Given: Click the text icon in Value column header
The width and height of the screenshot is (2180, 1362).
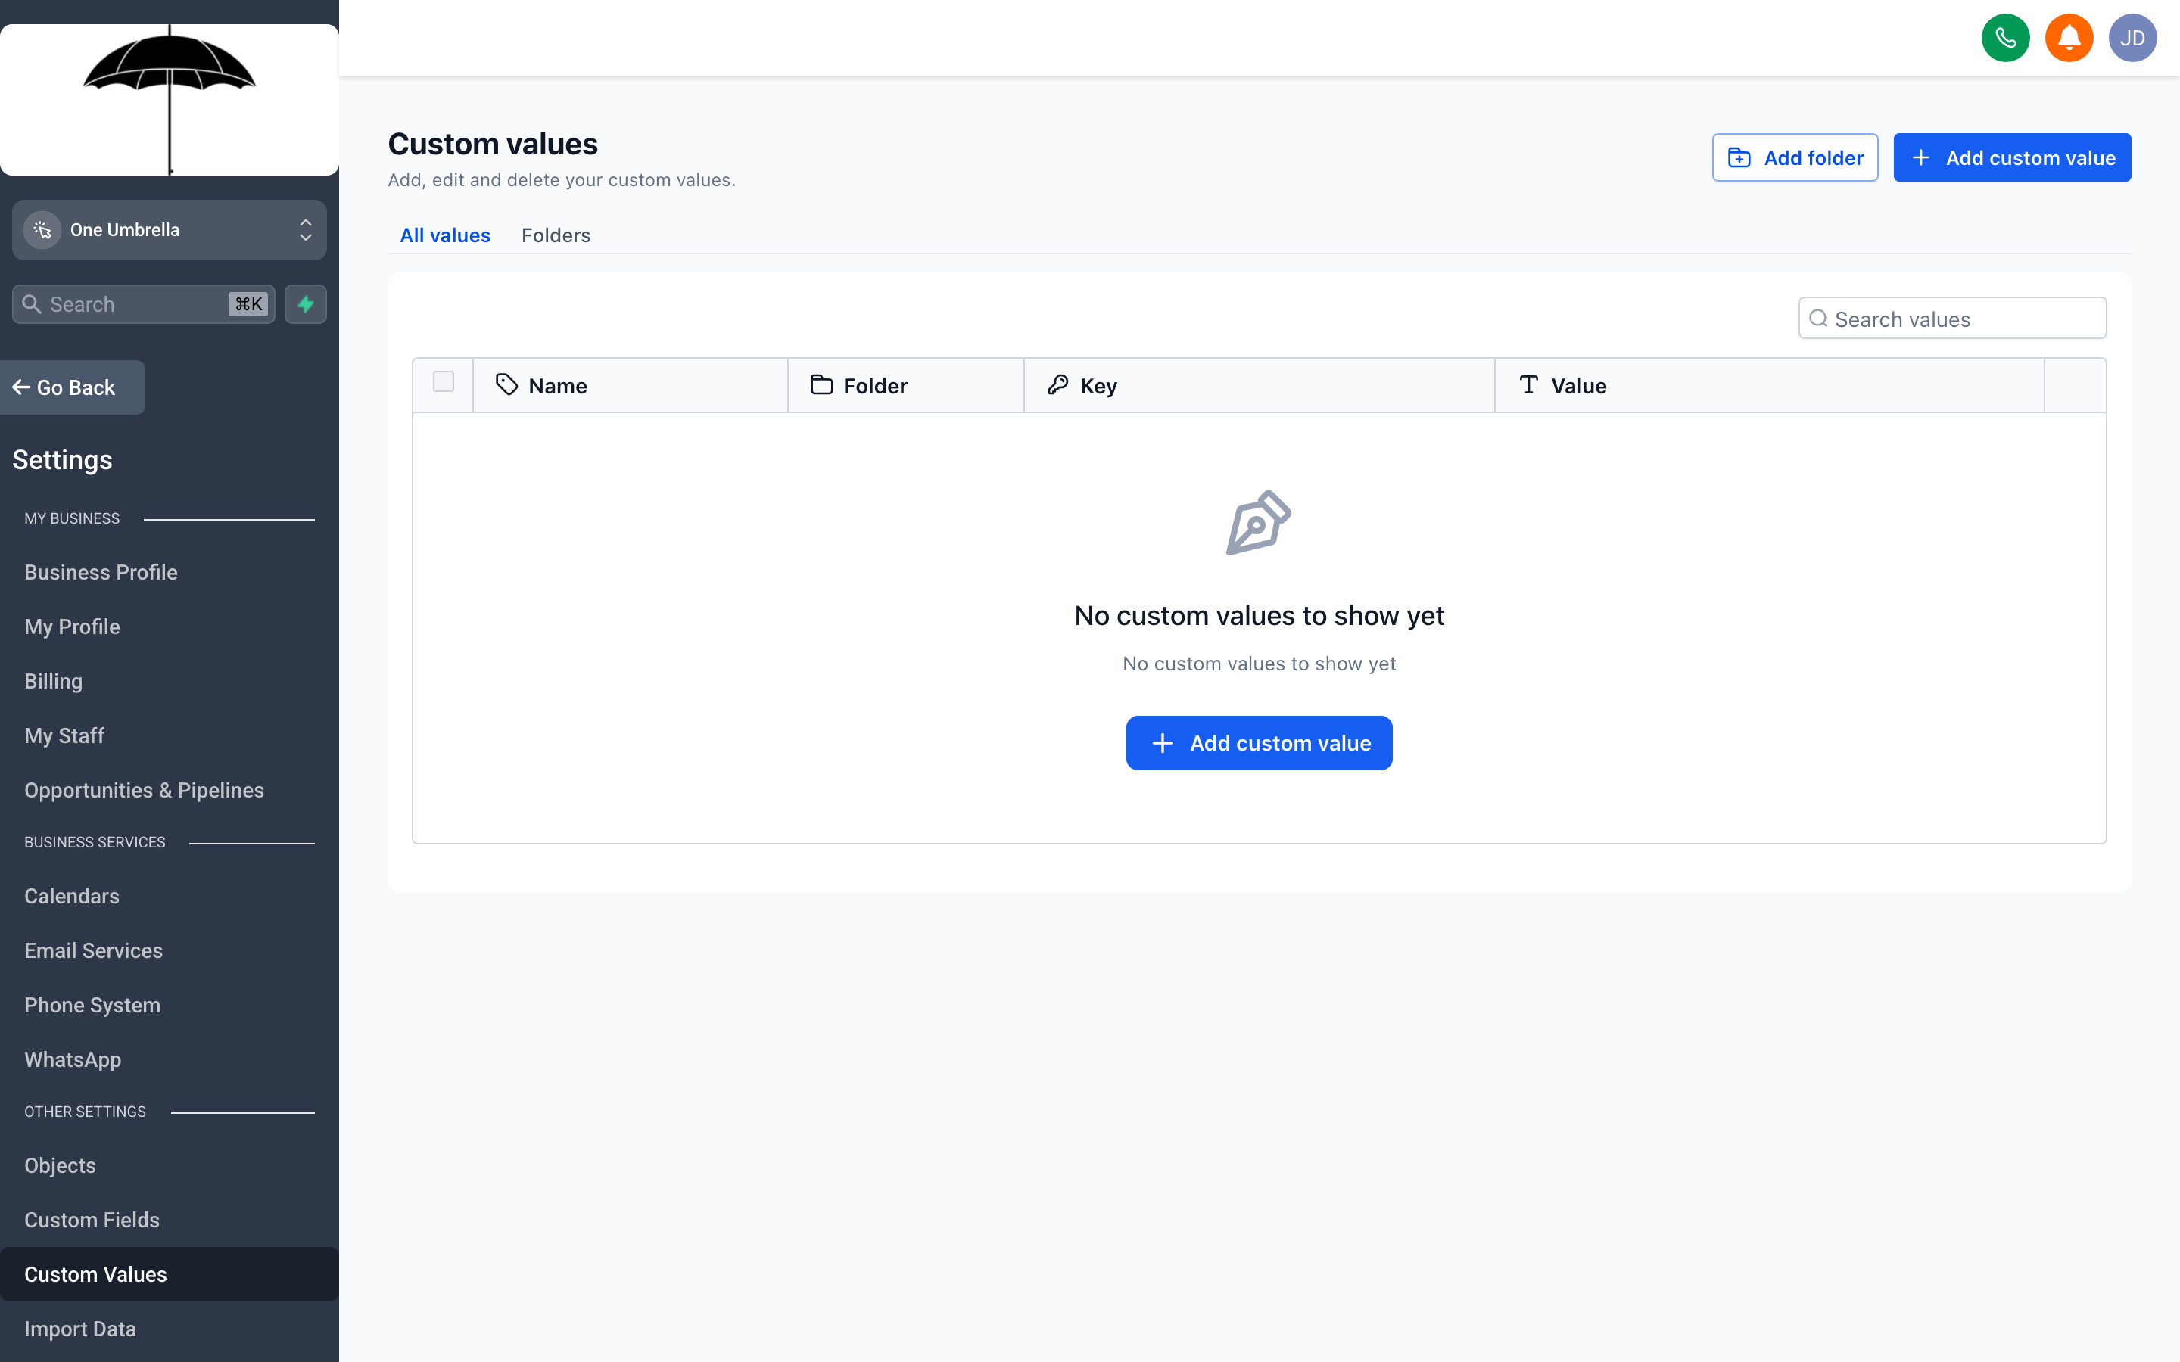Looking at the screenshot, I should coord(1529,384).
